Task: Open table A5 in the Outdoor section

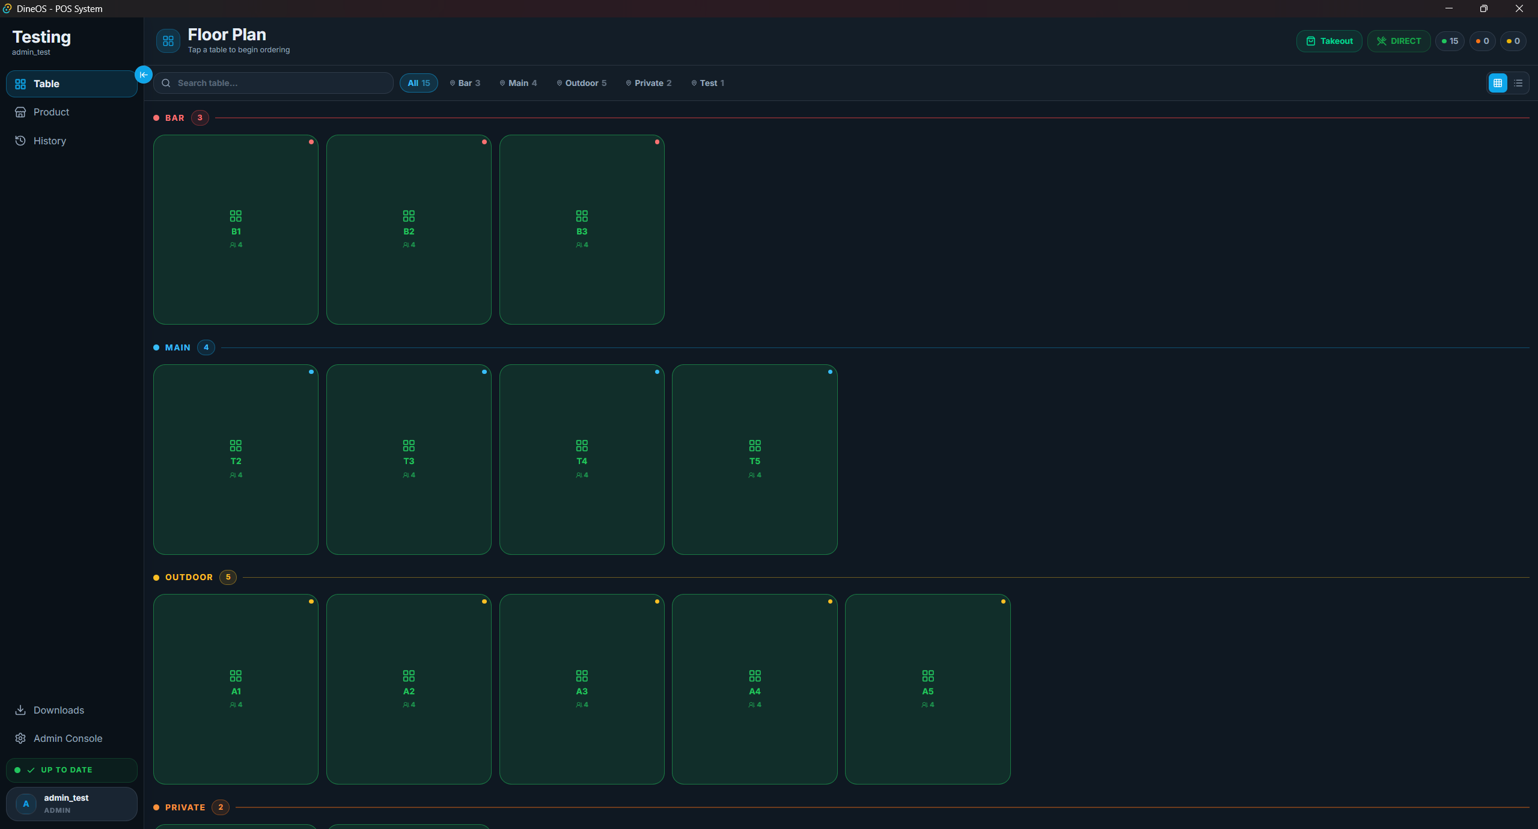Action: coord(927,689)
